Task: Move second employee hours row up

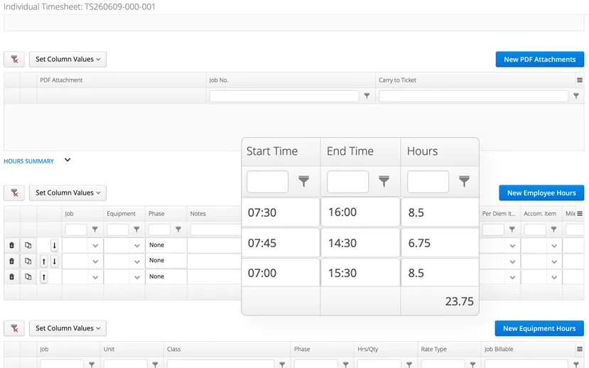Action: (x=44, y=261)
